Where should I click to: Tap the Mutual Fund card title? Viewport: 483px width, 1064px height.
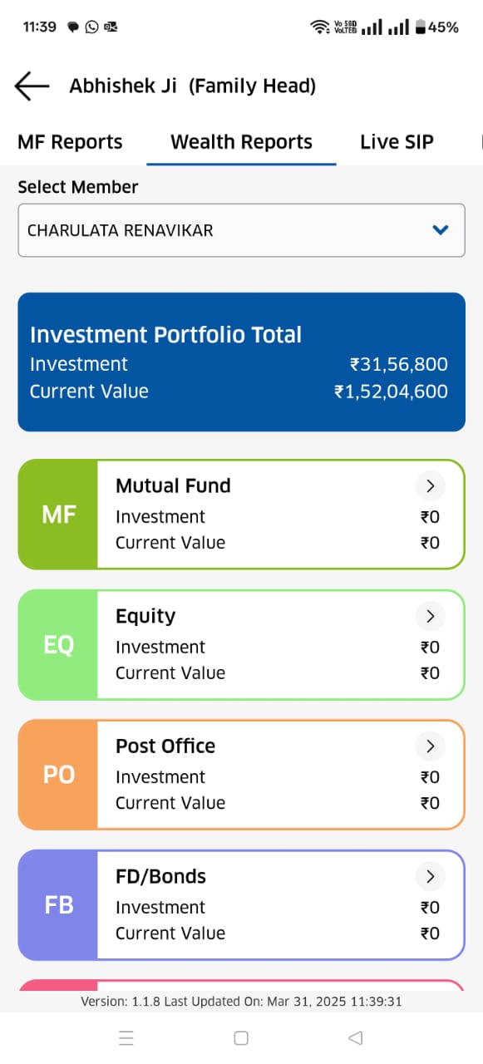tap(173, 485)
